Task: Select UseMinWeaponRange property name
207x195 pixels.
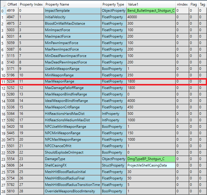Action: click(x=72, y=69)
